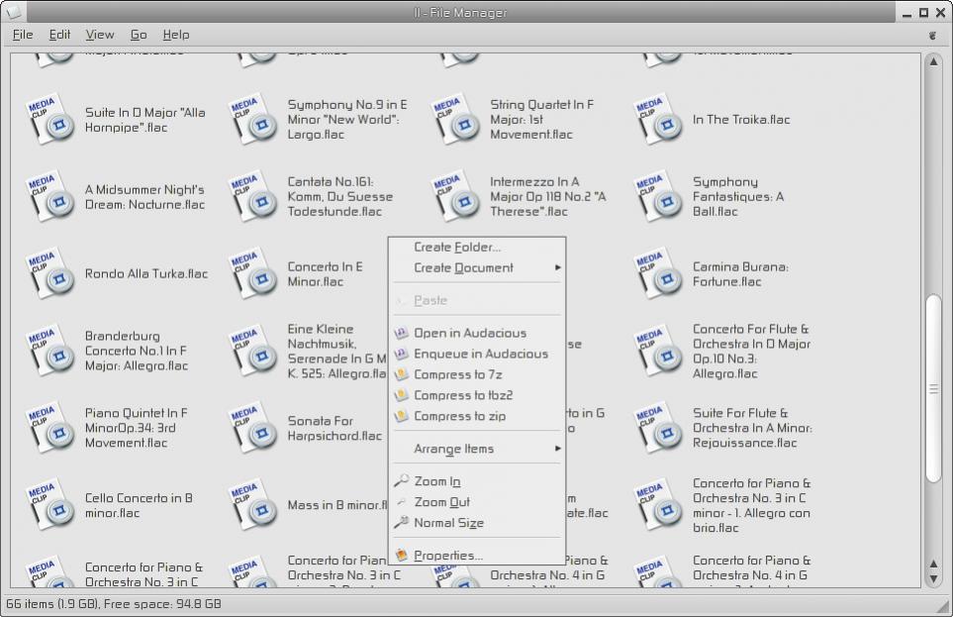Select Compress to 7z

[459, 374]
